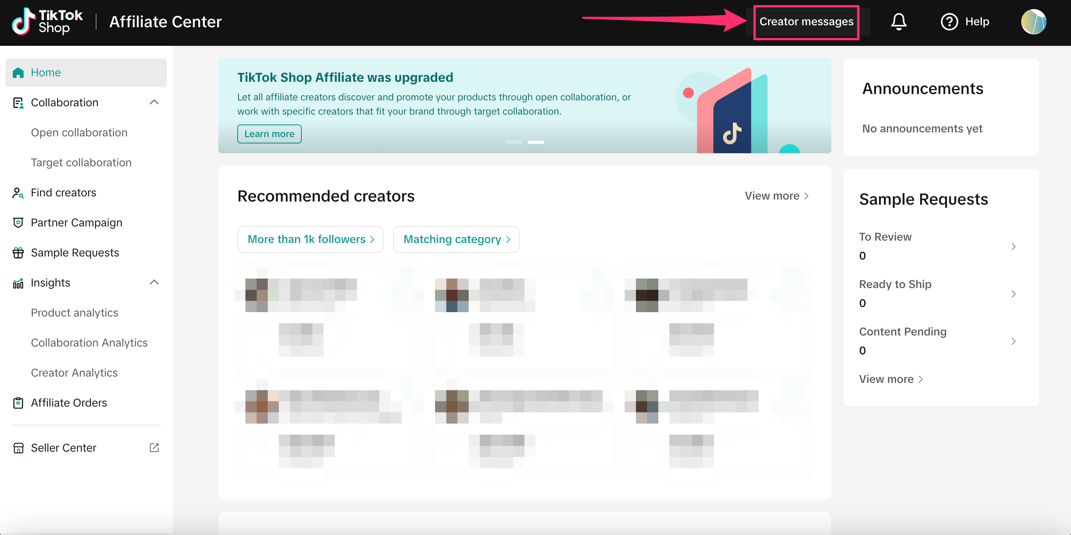Screen dimensions: 1071x535
Task: Click the Partner Campaign shield icon
Action: [x=18, y=222]
